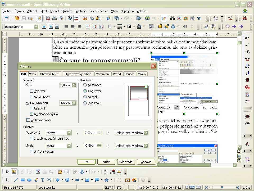Image resolution: width=254 pixels, height=191 pixels.
Task: Click the Obnovit button
Action: pyautogui.click(x=146, y=162)
